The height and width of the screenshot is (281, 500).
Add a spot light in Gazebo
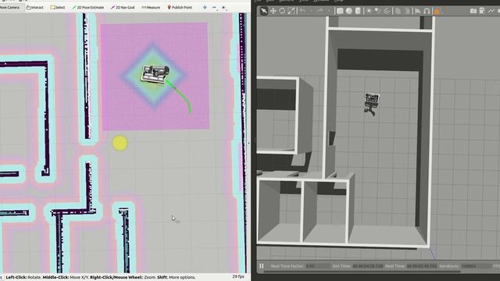pyautogui.click(x=377, y=11)
